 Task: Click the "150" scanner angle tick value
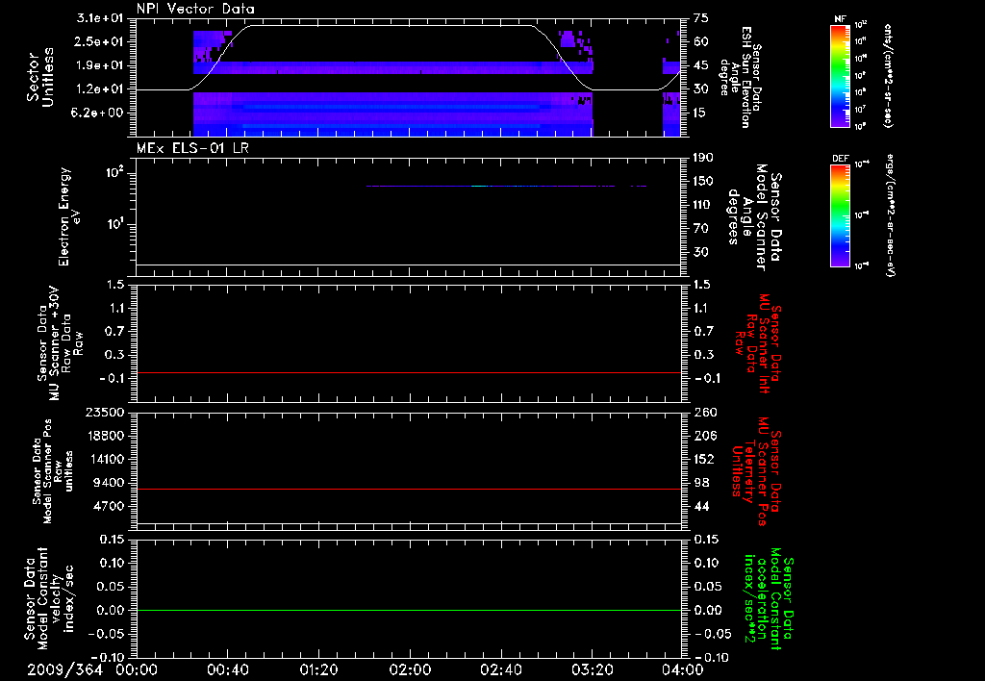[x=704, y=181]
